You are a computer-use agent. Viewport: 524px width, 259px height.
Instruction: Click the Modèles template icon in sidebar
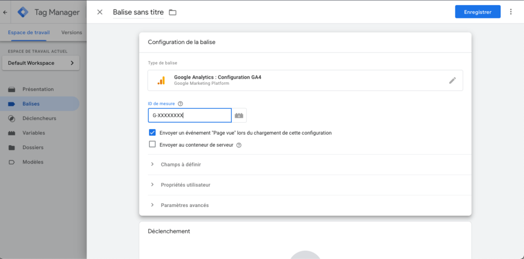(12, 162)
